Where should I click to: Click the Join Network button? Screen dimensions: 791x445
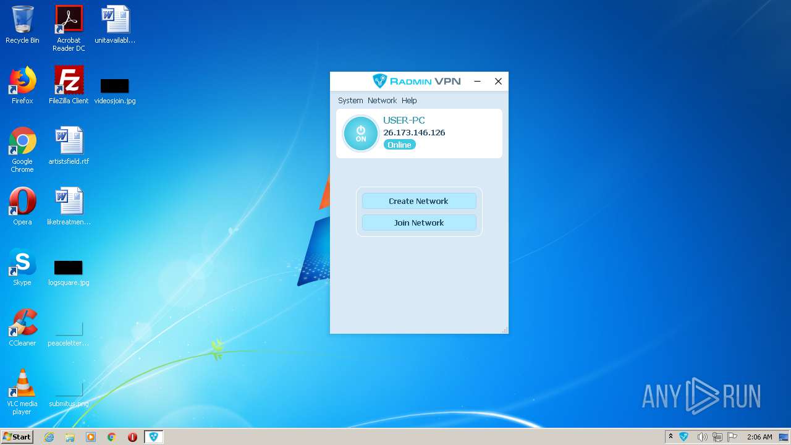[419, 222]
